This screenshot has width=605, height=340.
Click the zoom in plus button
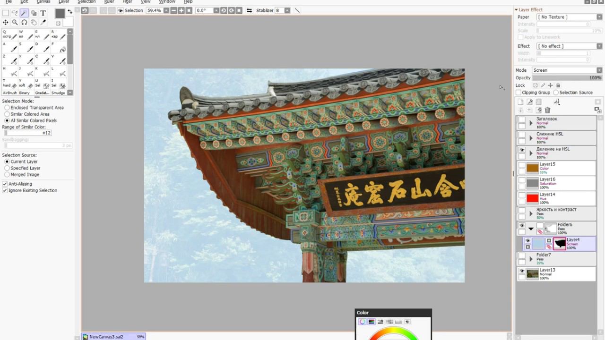[x=181, y=10]
